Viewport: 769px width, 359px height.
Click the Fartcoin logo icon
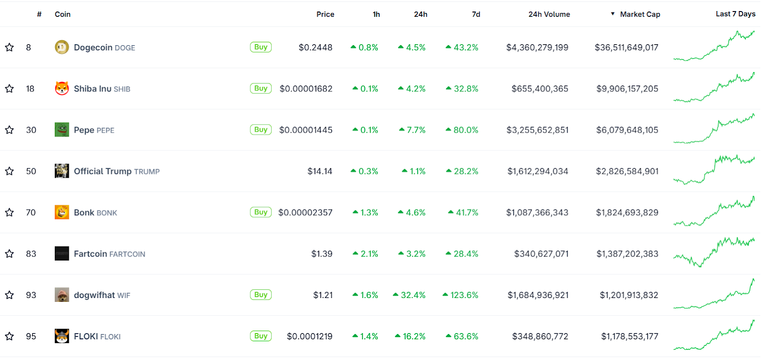tap(62, 254)
